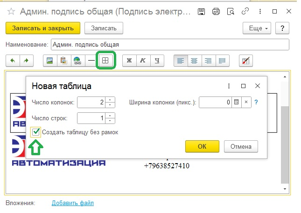The width and height of the screenshot is (301, 213).
Task: Click the insert table toolbar icon
Action: (105, 61)
